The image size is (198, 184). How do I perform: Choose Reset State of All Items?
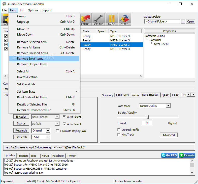click(44, 97)
